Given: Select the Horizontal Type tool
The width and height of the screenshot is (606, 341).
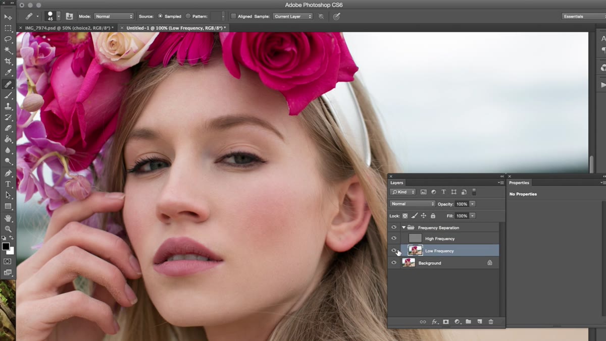Looking at the screenshot, I should coord(8,184).
